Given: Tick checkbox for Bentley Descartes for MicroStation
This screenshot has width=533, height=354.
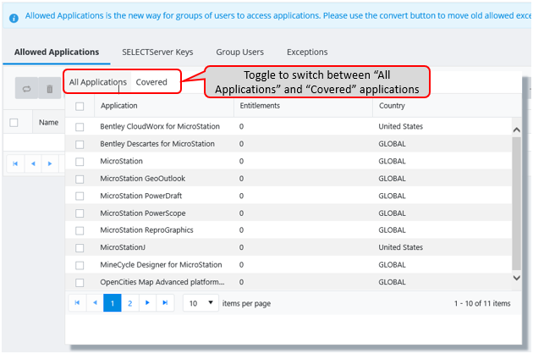Looking at the screenshot, I should 80,144.
